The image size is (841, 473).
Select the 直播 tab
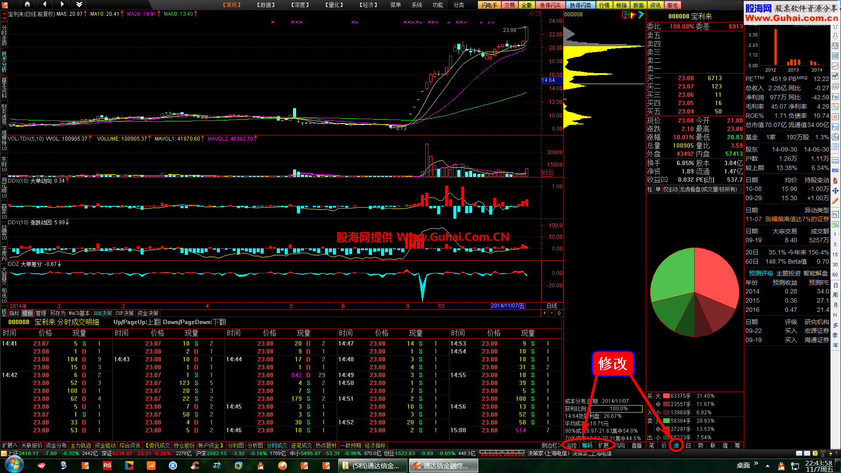tap(637, 445)
